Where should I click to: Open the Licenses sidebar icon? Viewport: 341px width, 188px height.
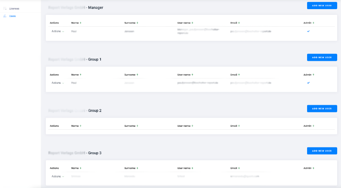click(x=5, y=8)
